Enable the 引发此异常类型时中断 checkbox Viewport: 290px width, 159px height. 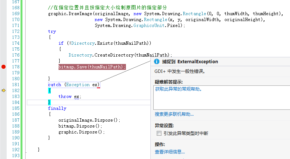point(159,133)
